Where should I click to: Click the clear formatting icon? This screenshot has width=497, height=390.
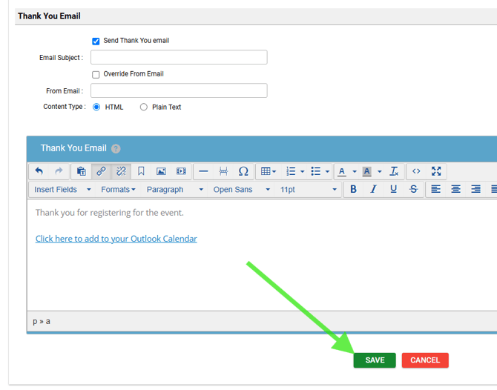pos(395,171)
